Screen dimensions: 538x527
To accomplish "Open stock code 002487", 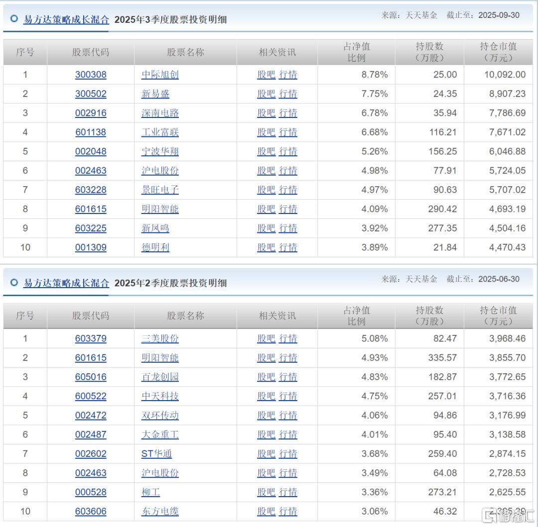I will [x=91, y=434].
